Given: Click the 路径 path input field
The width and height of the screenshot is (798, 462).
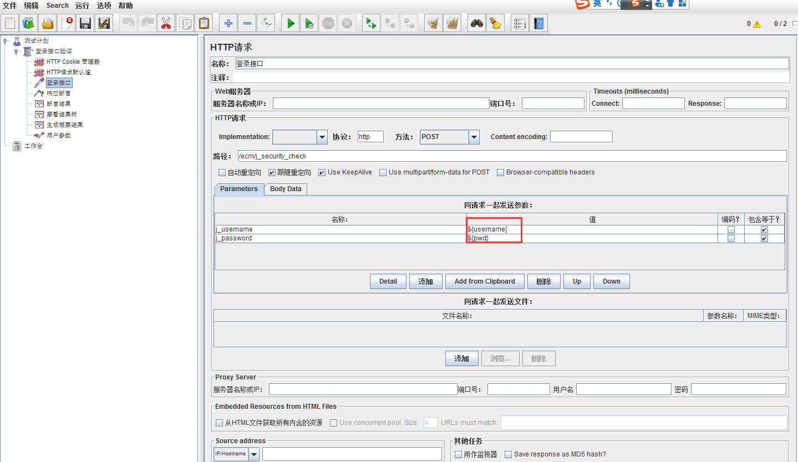Looking at the screenshot, I should [x=512, y=156].
